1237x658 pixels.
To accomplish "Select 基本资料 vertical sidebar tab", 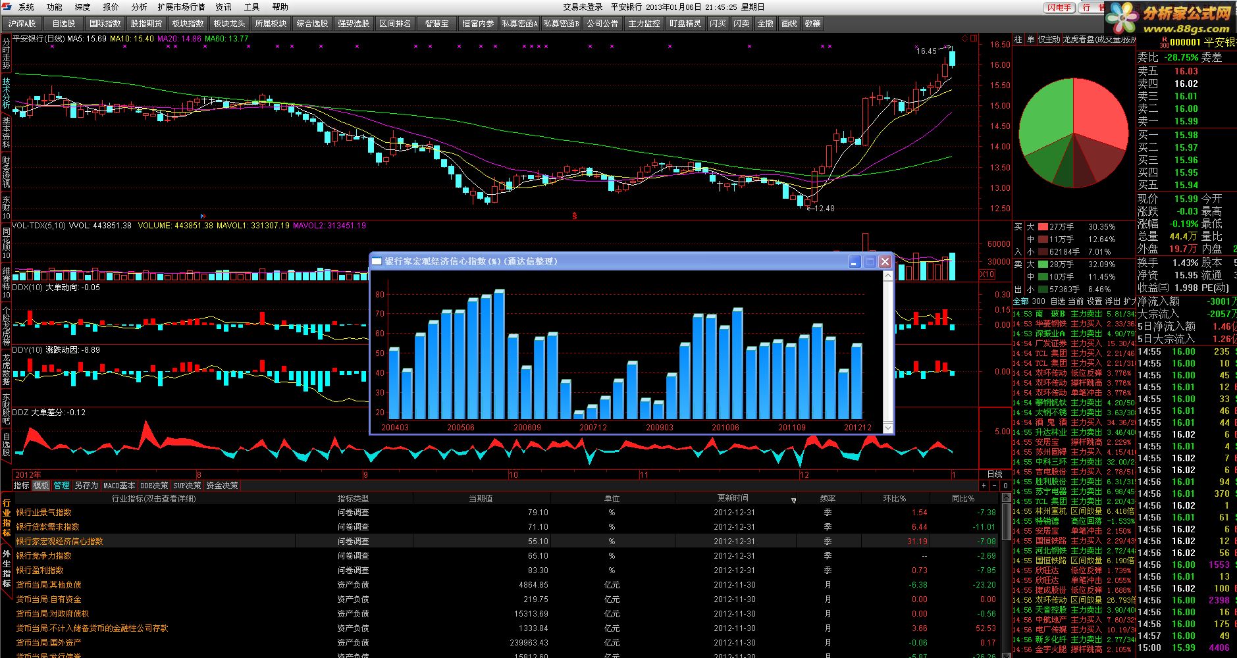I will [6, 132].
